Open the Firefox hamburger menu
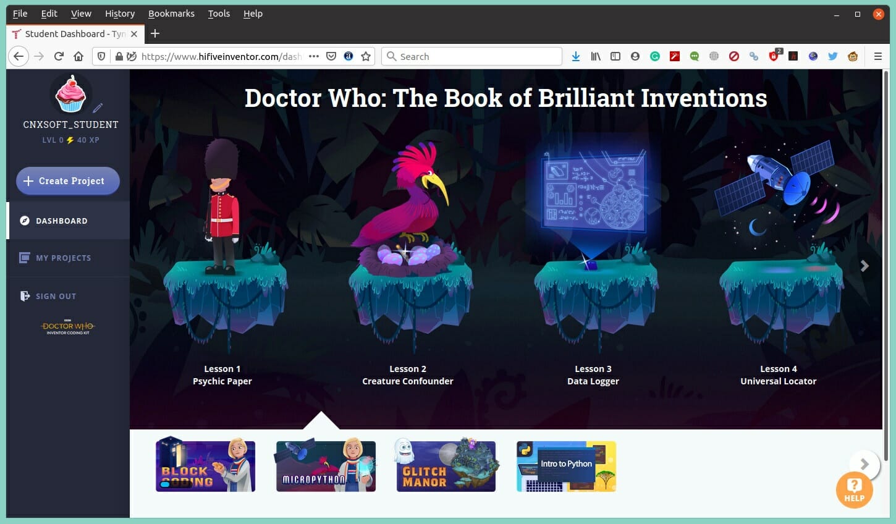The height and width of the screenshot is (524, 896). pyautogui.click(x=877, y=56)
